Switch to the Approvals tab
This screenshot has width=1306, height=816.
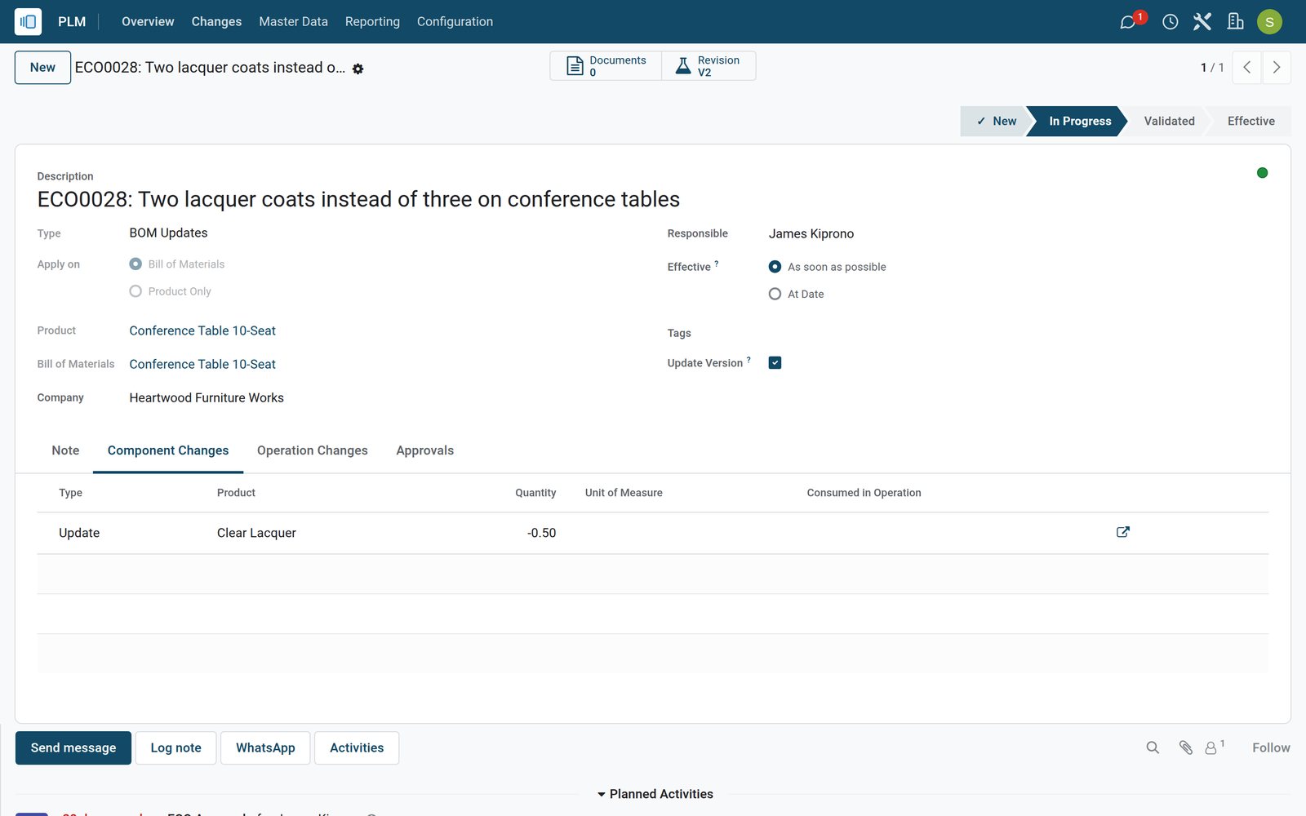click(424, 450)
